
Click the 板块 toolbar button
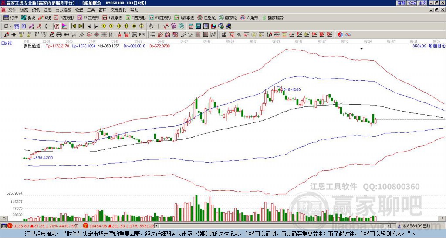pyautogui.click(x=28, y=17)
